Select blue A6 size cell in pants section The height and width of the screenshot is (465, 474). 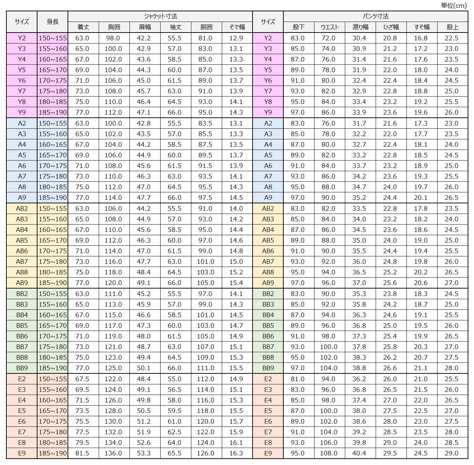[268, 166]
